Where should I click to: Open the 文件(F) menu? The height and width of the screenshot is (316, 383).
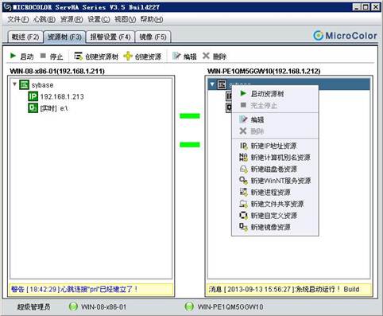[18, 19]
